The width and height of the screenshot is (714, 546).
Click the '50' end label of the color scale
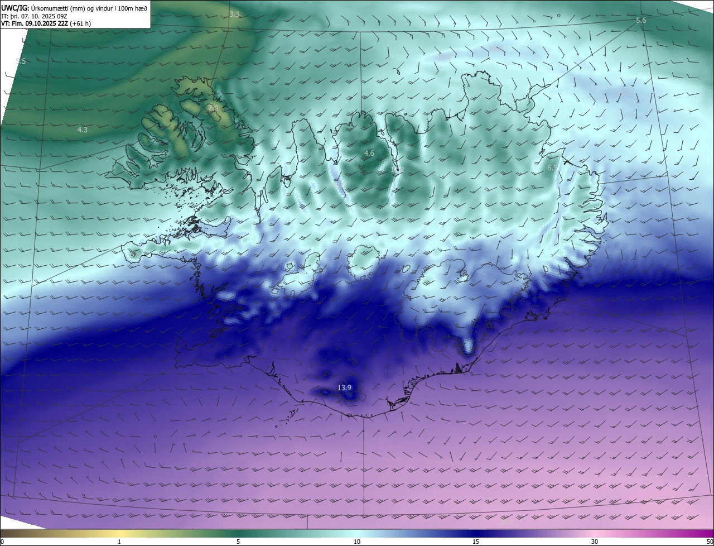pyautogui.click(x=710, y=542)
